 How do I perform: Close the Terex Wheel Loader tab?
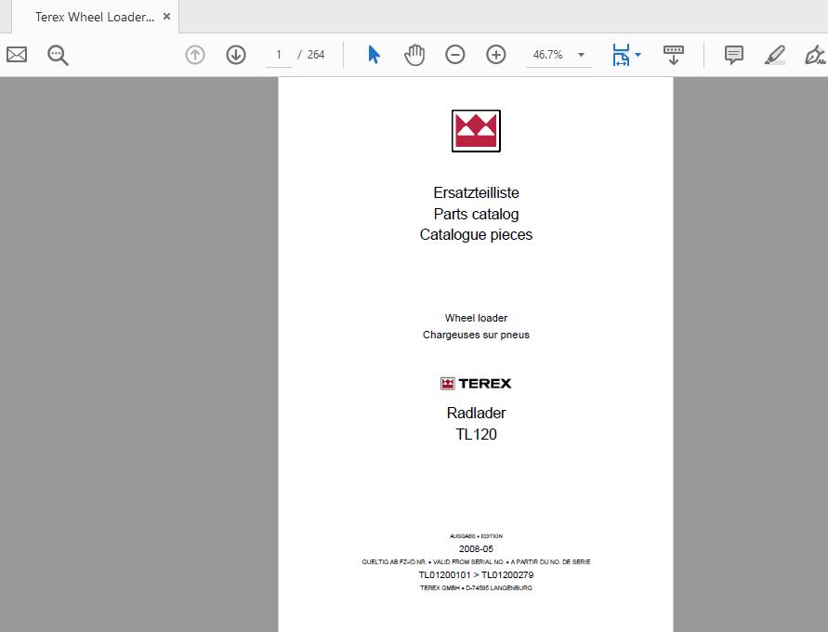pos(167,17)
